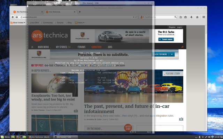Click the Linux Mint bookmark in Firefox bookmarks bar
This screenshot has height=139, width=223.
pos(33,23)
